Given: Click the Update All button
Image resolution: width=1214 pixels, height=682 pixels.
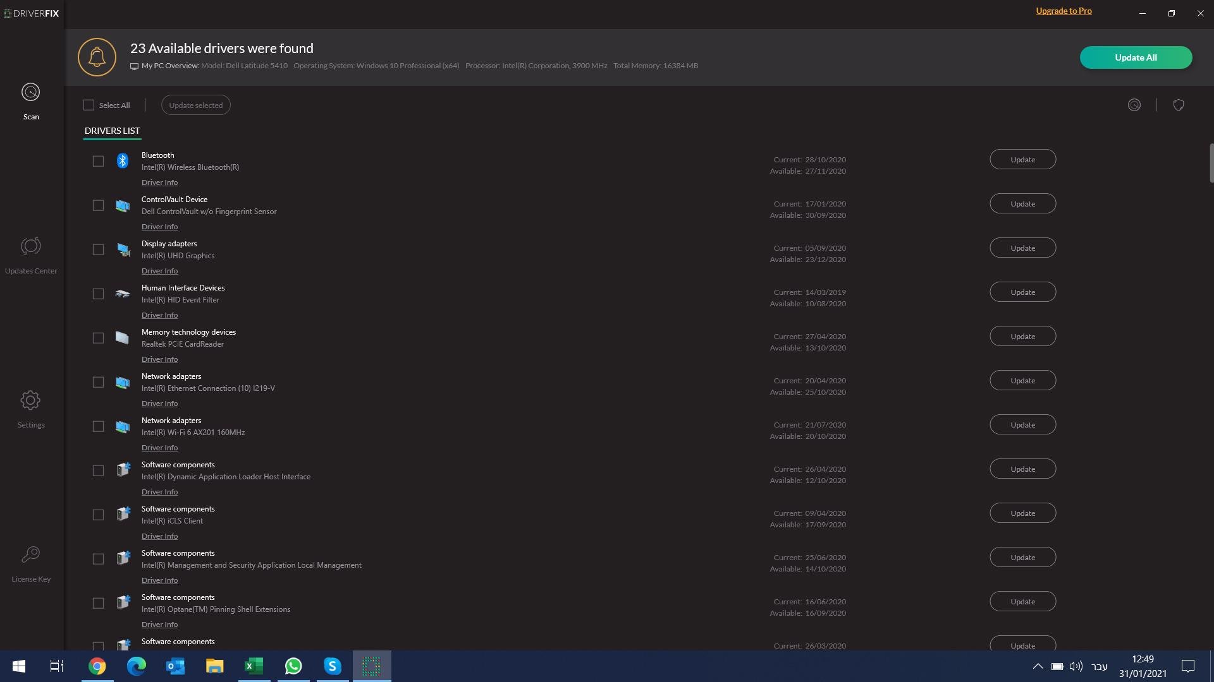Looking at the screenshot, I should coord(1135,57).
